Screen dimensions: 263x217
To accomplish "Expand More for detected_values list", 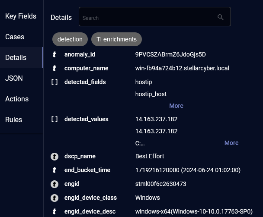I will click(231, 143).
